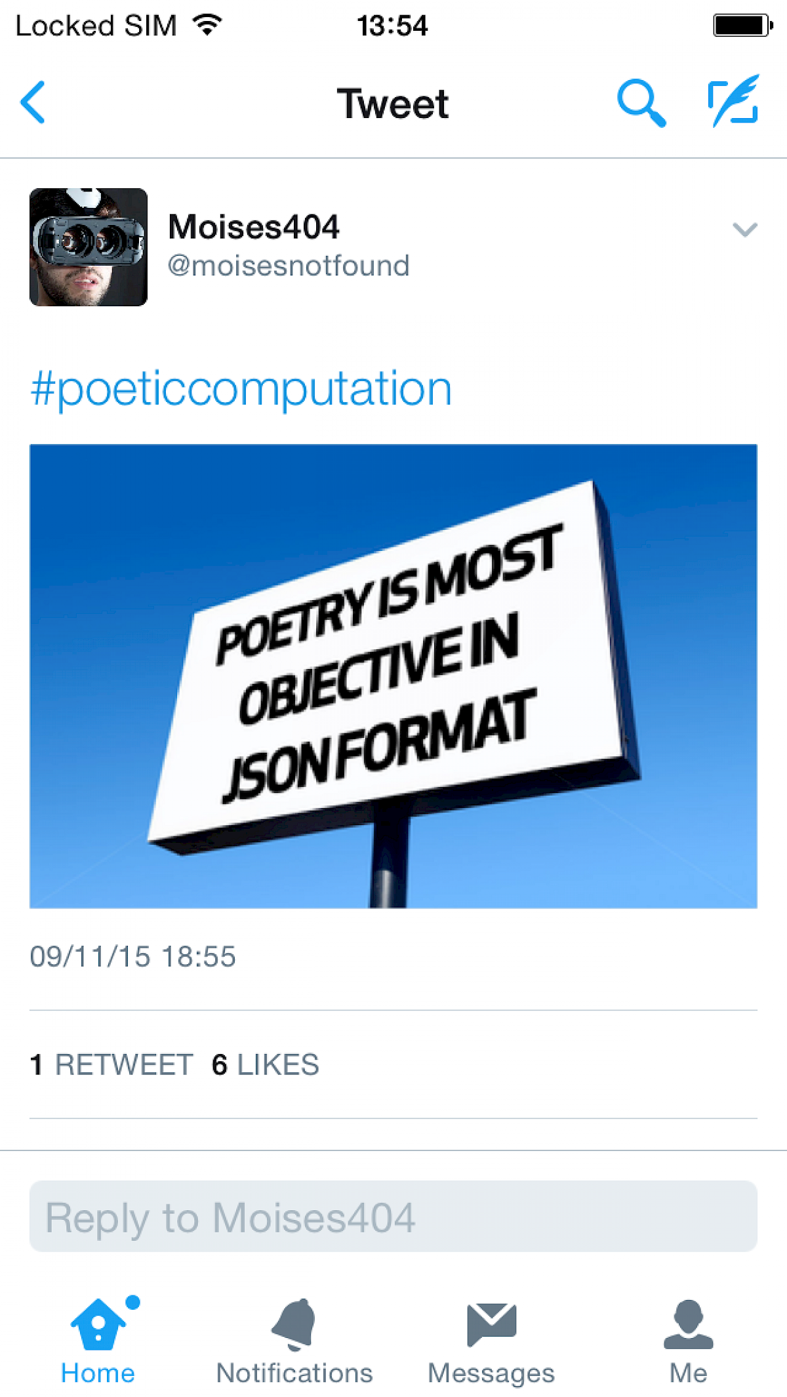View the 1 RETWEET list
This screenshot has width=787, height=1397.
[x=111, y=1064]
